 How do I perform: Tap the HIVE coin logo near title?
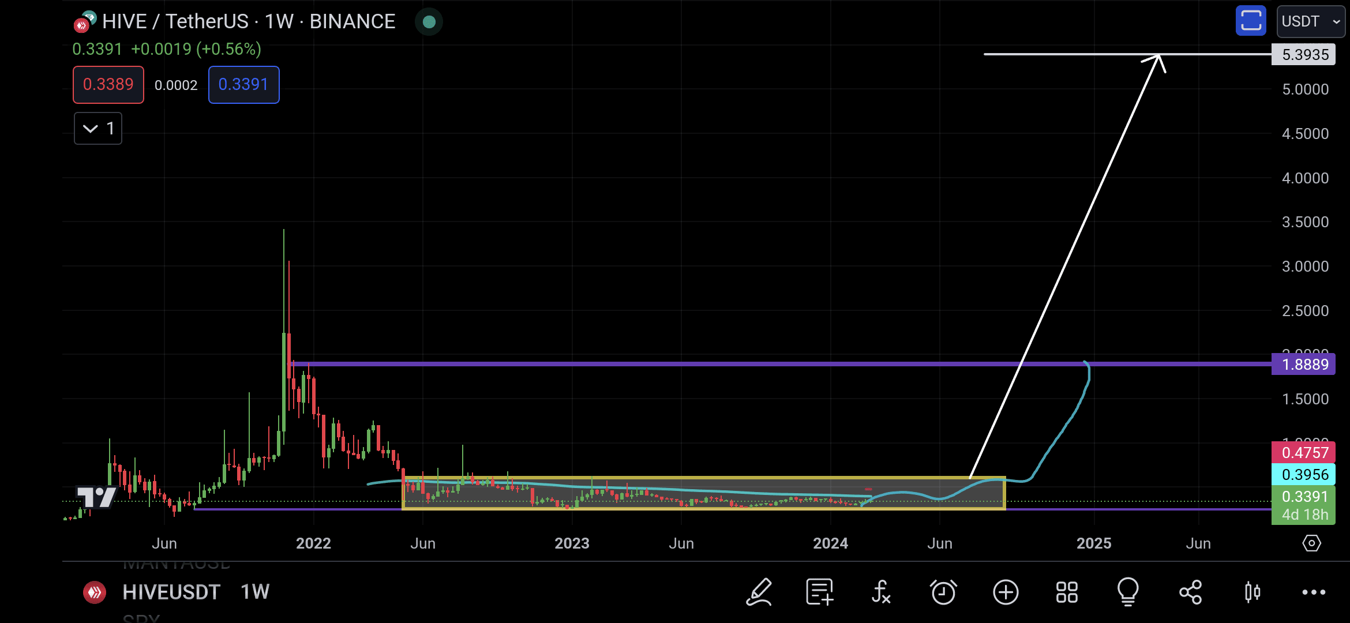tap(85, 21)
